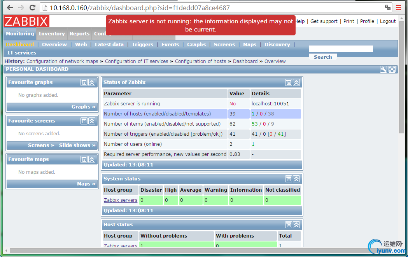Open the Get support link
The image size is (408, 257).
click(324, 21)
